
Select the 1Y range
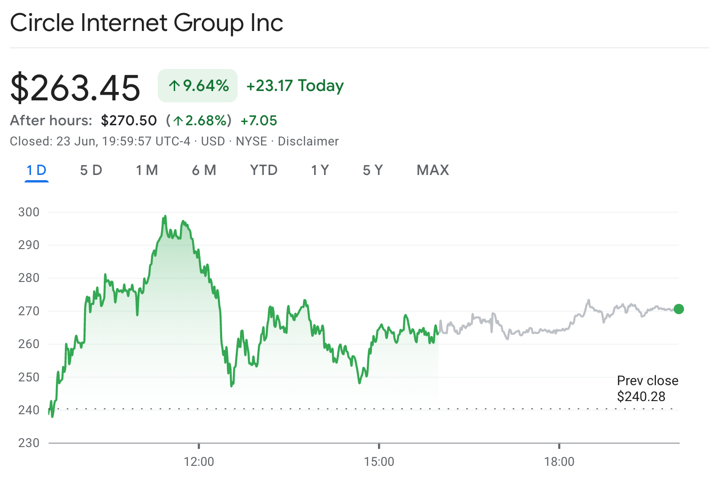click(319, 170)
